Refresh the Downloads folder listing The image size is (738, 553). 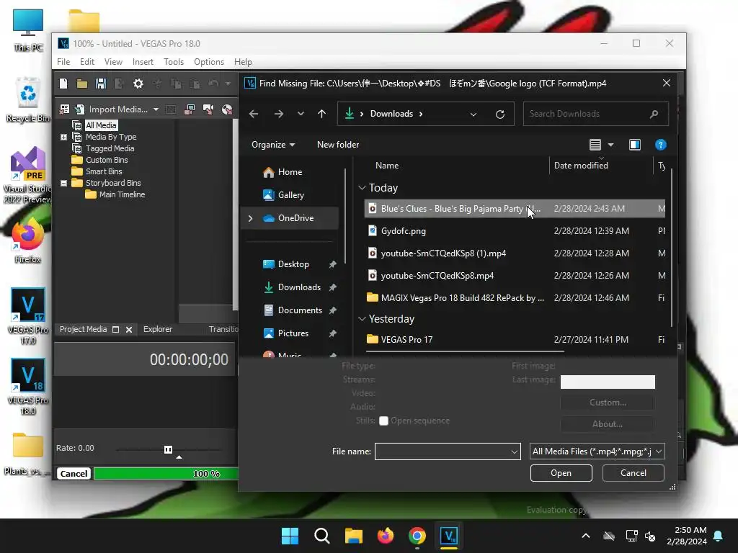click(500, 114)
